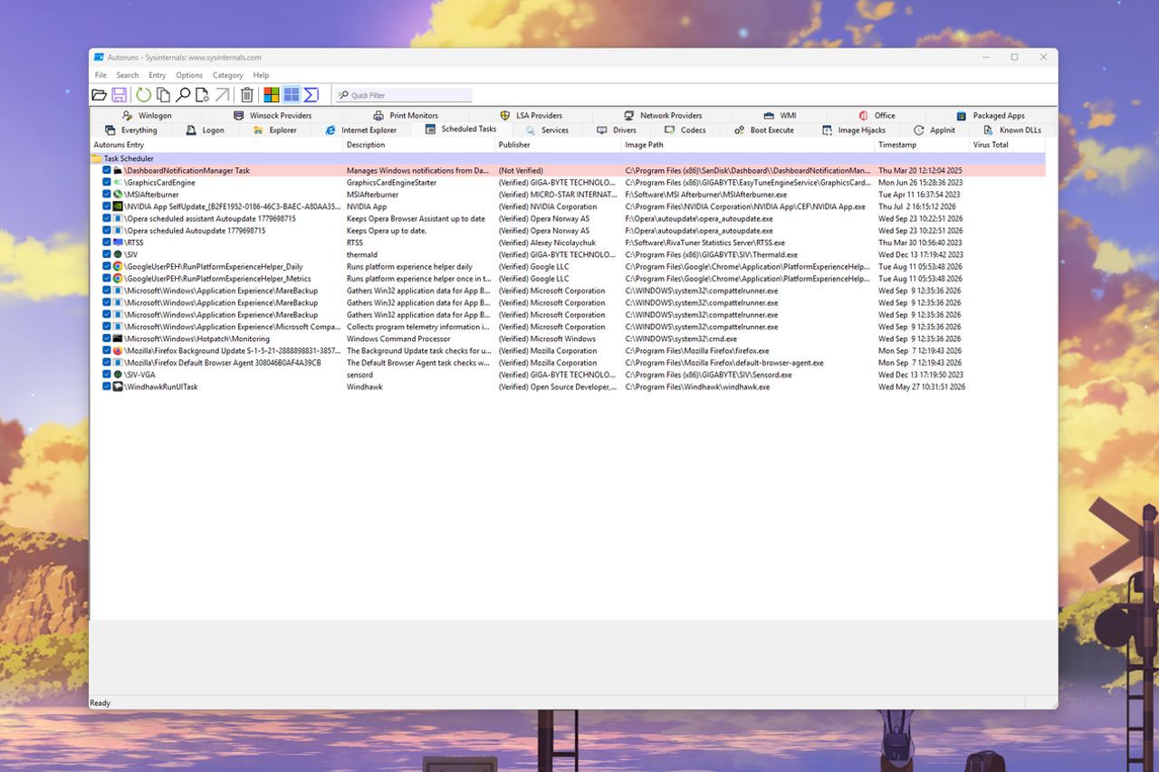Image resolution: width=1159 pixels, height=772 pixels.
Task: Select the Task Scheduler group row
Action: coord(568,158)
